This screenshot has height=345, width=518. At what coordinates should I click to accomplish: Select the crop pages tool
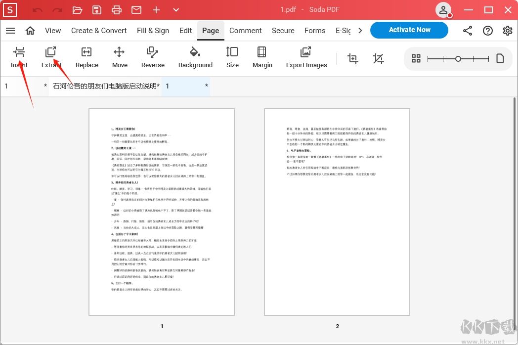(x=353, y=58)
